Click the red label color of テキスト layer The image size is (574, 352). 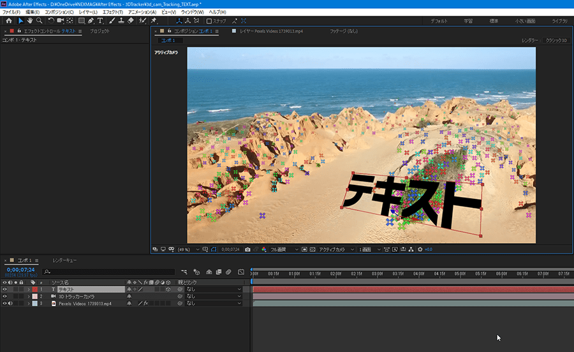[35, 290]
